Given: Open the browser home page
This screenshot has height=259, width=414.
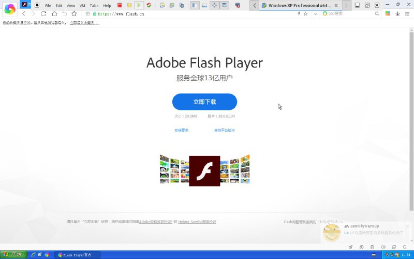Looking at the screenshot, I should click(x=54, y=14).
